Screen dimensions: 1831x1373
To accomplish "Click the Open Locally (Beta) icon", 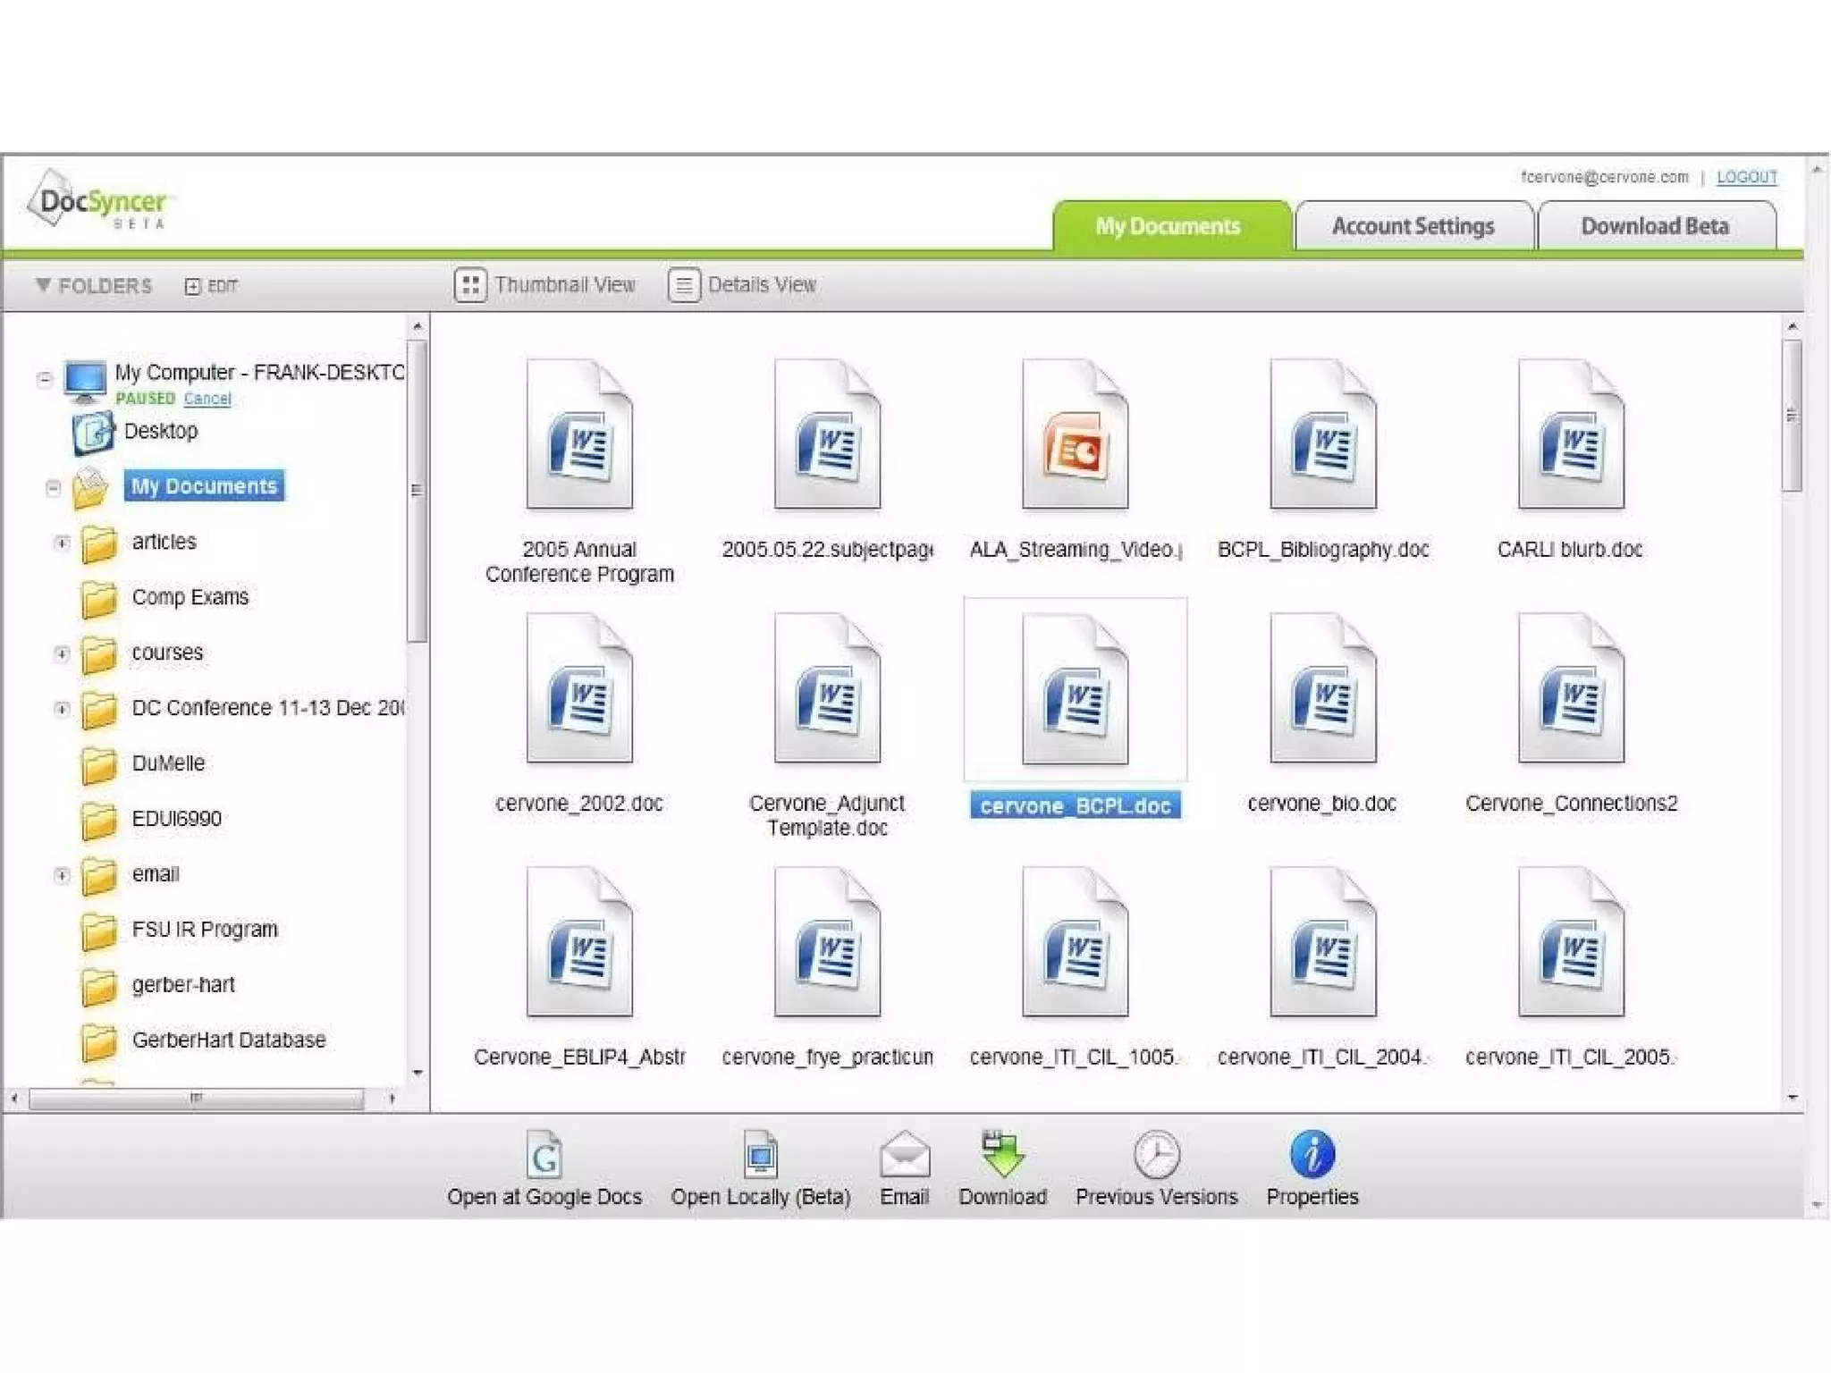I will (760, 1155).
